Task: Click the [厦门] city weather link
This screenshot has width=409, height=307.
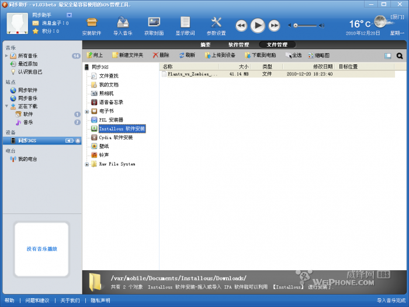Action: point(397,17)
